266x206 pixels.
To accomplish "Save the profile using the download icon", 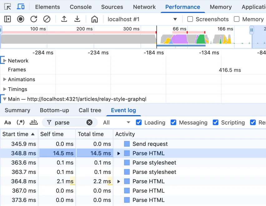I will (77, 19).
